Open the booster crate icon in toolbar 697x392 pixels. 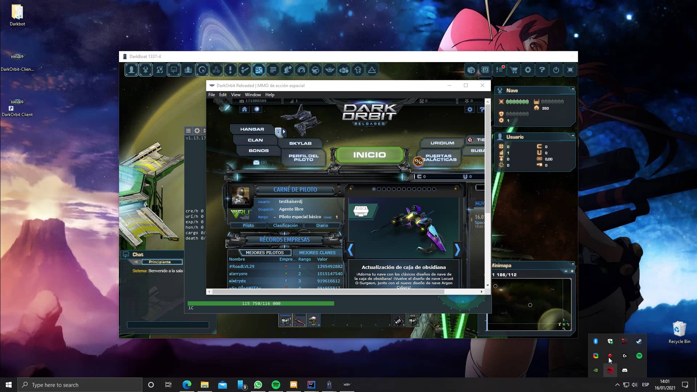point(471,70)
